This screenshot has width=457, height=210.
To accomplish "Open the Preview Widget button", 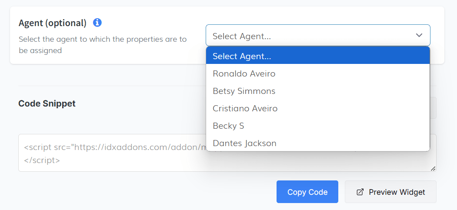I will (390, 192).
